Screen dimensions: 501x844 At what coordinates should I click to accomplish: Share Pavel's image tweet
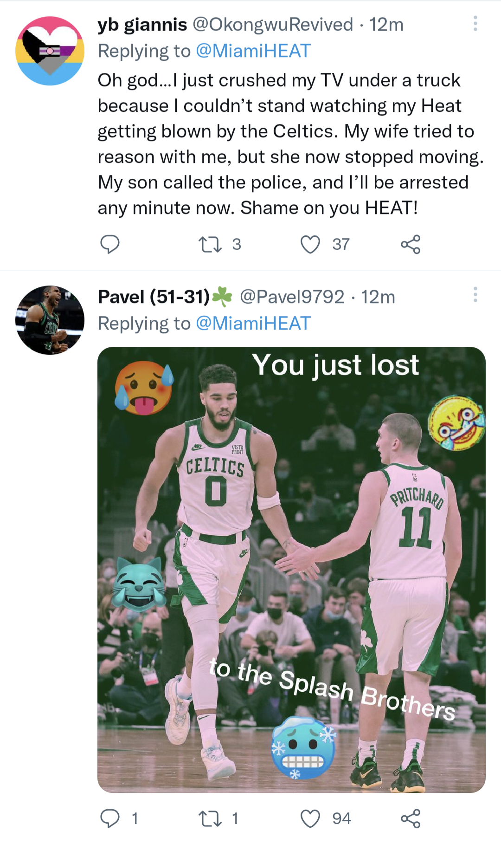411,818
